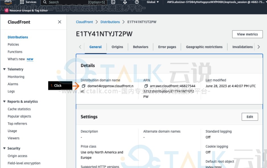Open What's new in the sidebar
This screenshot has height=168, width=267.
pos(16,59)
